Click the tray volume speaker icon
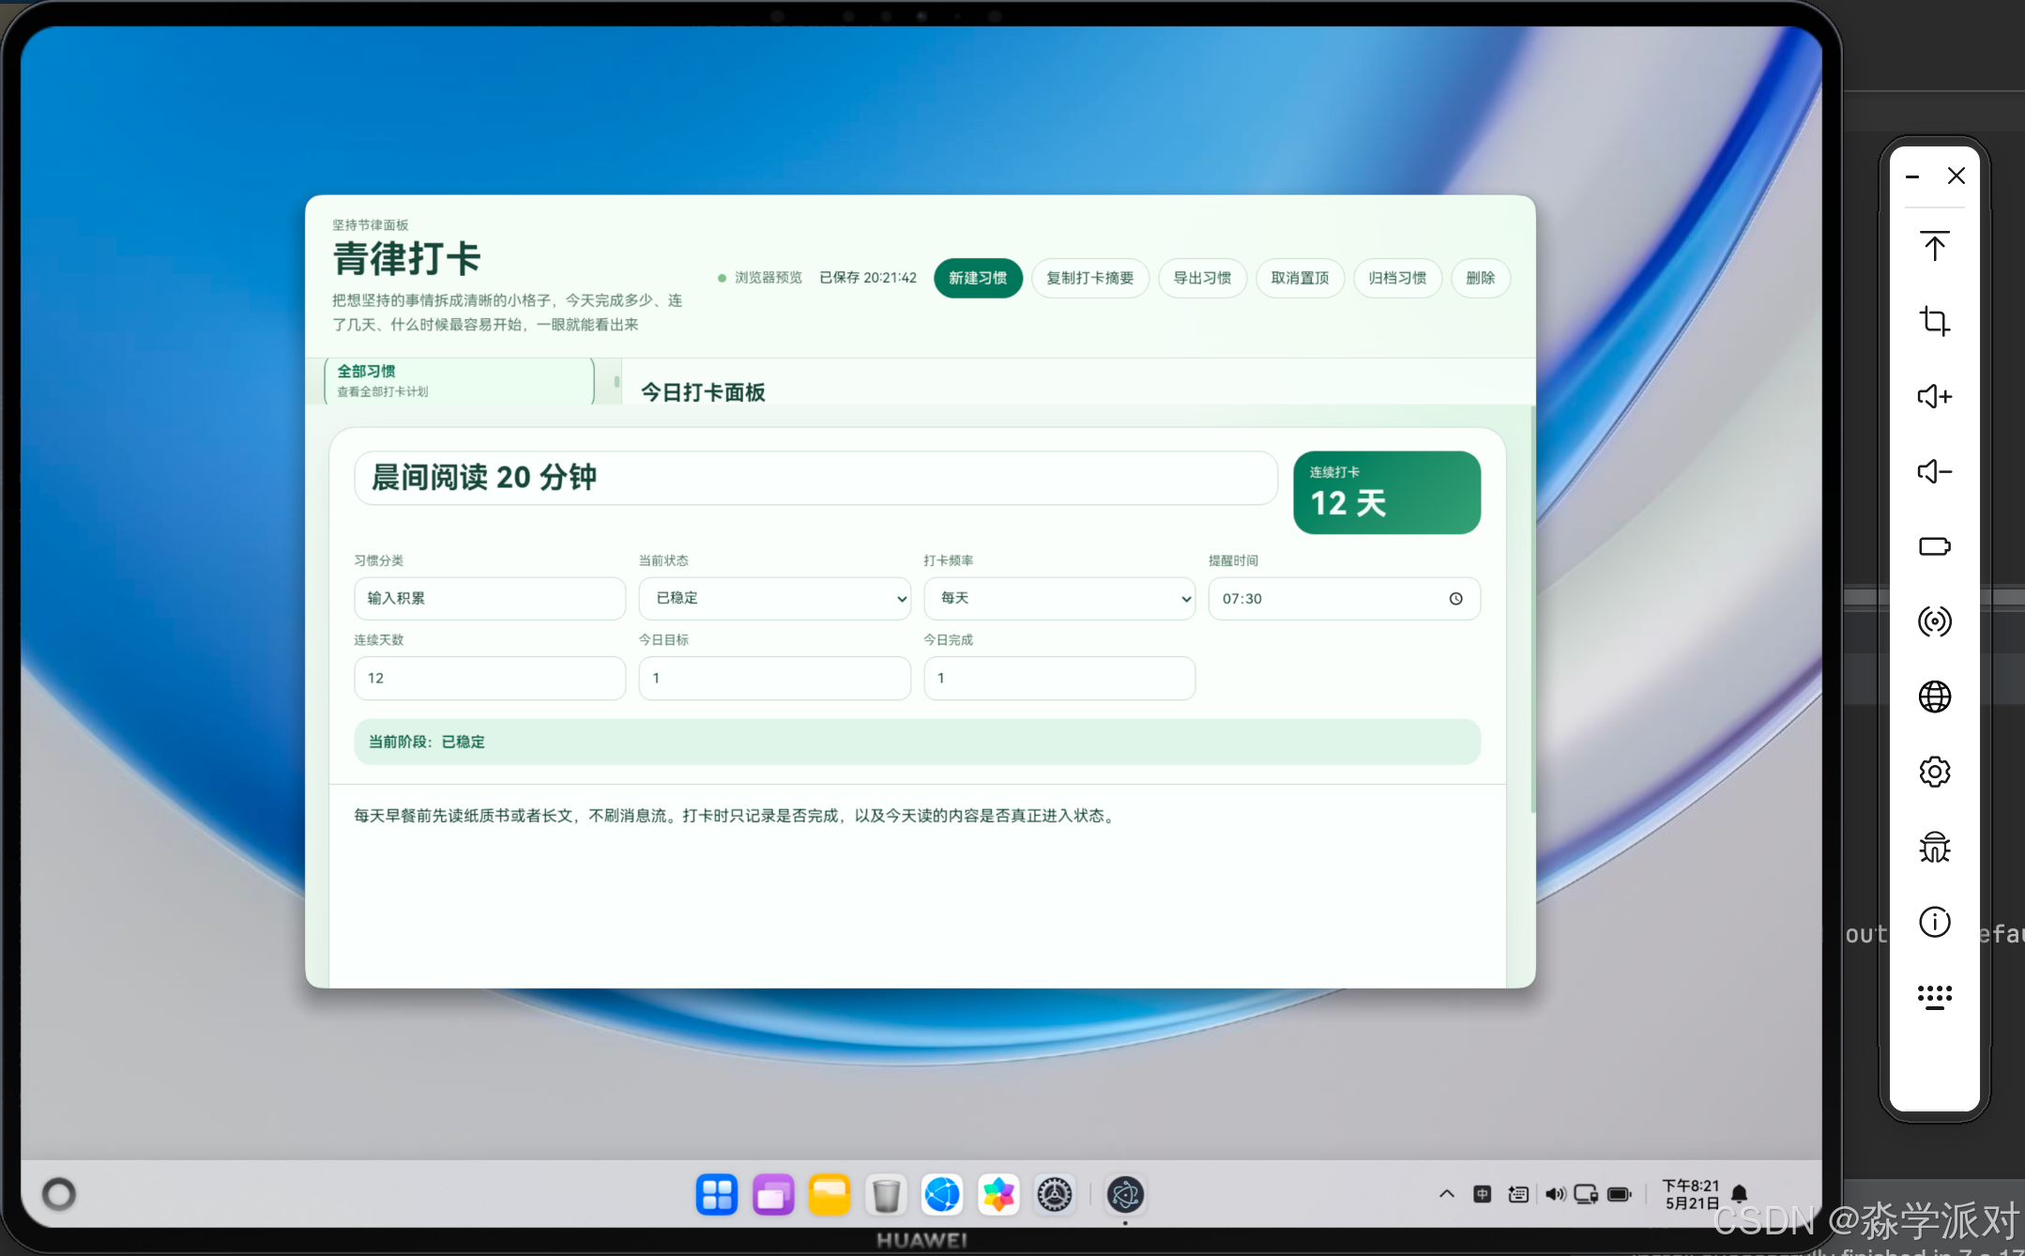 pos(1555,1194)
